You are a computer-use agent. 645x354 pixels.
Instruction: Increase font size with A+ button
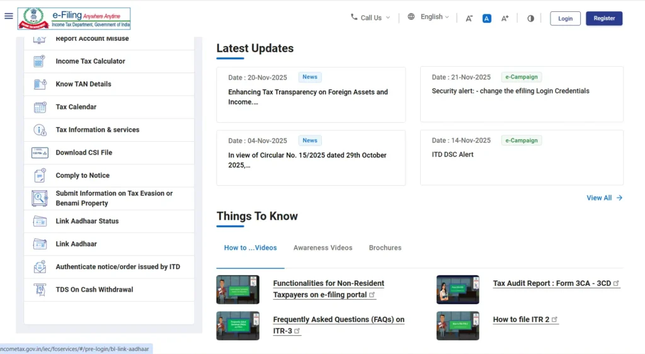pos(505,18)
